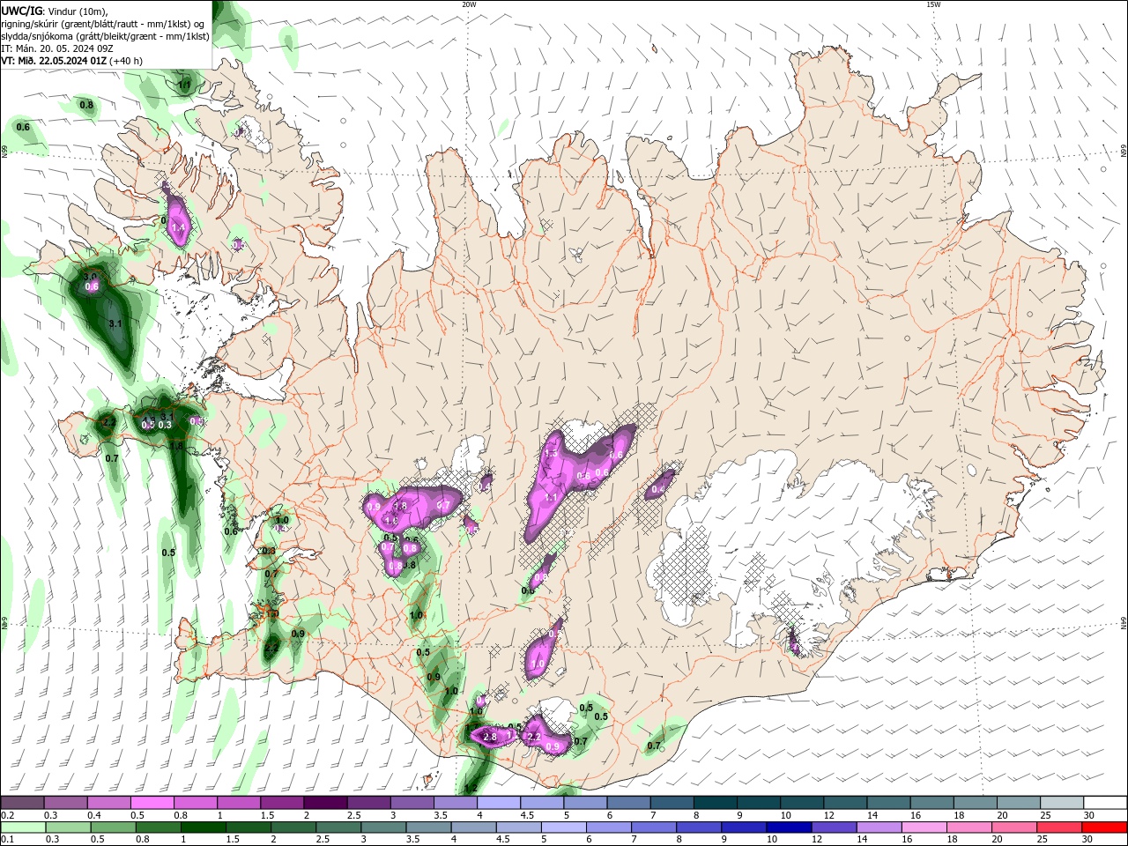The height and width of the screenshot is (846, 1128).
Task: Select lower legend swatch between 25 and 30
Action: coord(1059,827)
